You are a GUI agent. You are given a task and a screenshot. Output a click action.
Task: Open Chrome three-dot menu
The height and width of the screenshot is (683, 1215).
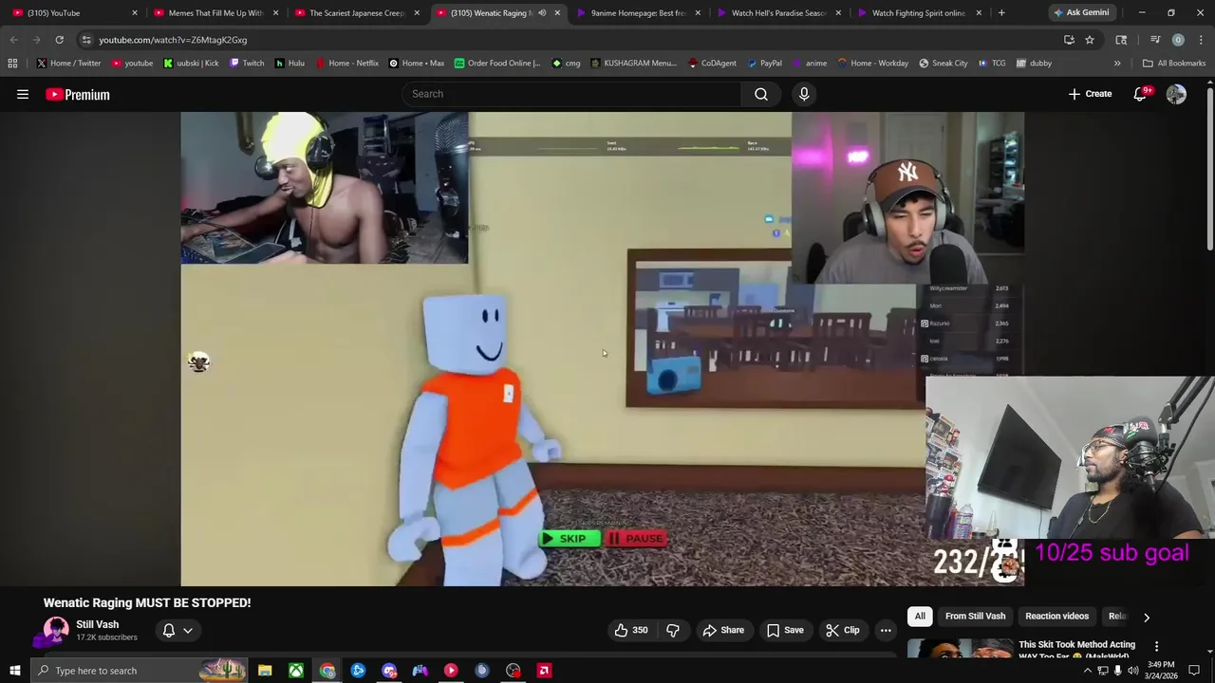click(x=1200, y=40)
